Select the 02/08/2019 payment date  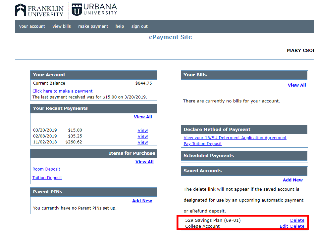click(45, 136)
